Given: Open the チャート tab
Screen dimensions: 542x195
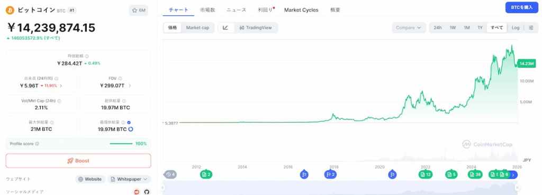Looking at the screenshot, I should tap(179, 10).
